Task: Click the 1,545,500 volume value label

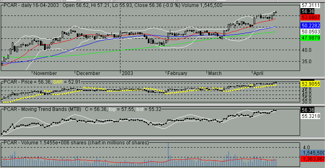Action: coord(313,153)
